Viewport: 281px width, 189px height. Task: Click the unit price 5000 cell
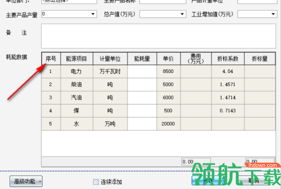[x=168, y=84]
